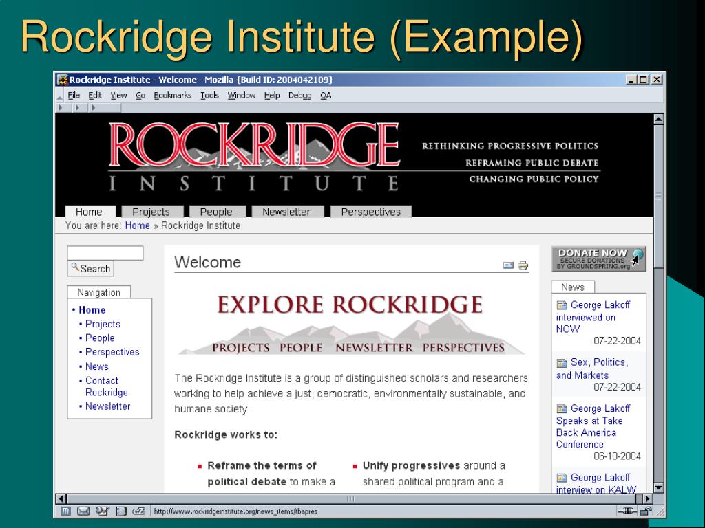Viewport: 705px width, 528px height.
Task: Open the Composer icon in status bar
Action: pos(103,511)
